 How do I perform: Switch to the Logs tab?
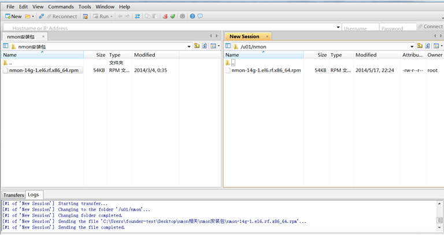pyautogui.click(x=34, y=195)
